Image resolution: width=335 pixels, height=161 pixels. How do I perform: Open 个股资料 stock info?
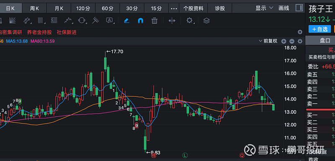tap(193, 8)
